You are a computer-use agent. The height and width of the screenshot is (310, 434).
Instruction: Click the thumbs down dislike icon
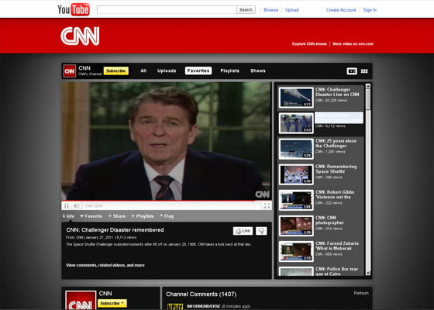click(x=261, y=231)
